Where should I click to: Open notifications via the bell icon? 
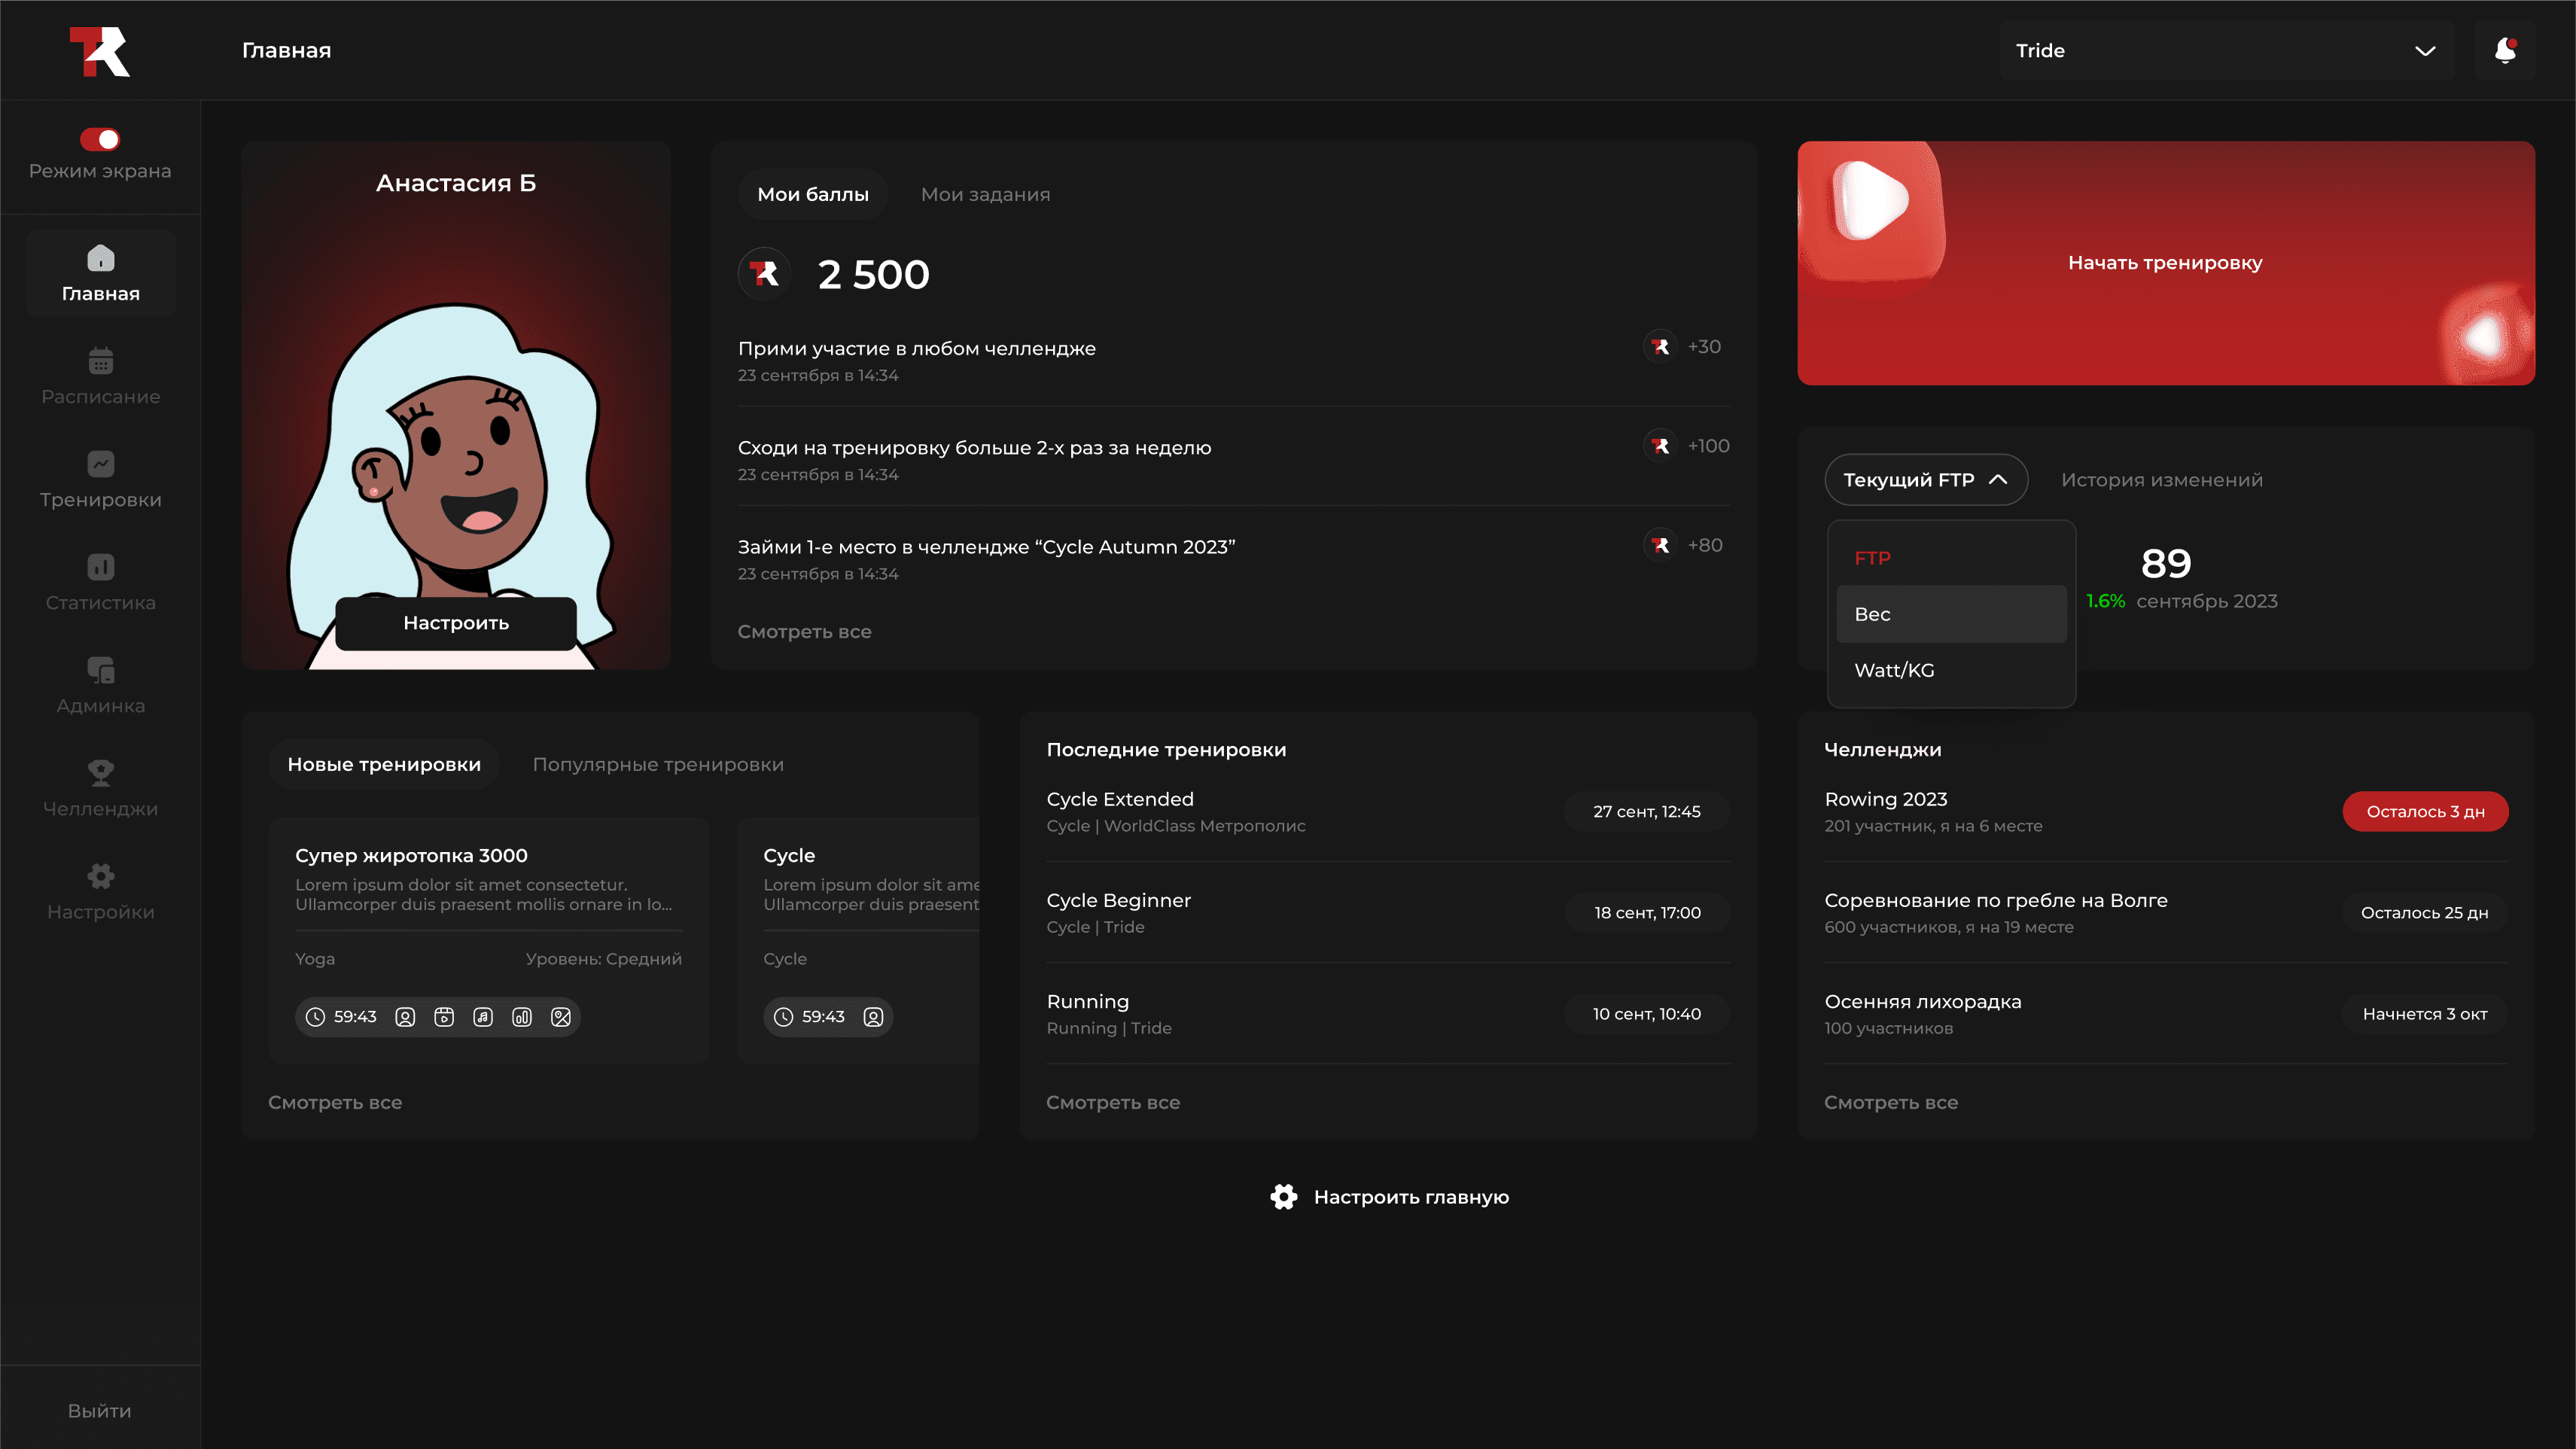click(2505, 50)
